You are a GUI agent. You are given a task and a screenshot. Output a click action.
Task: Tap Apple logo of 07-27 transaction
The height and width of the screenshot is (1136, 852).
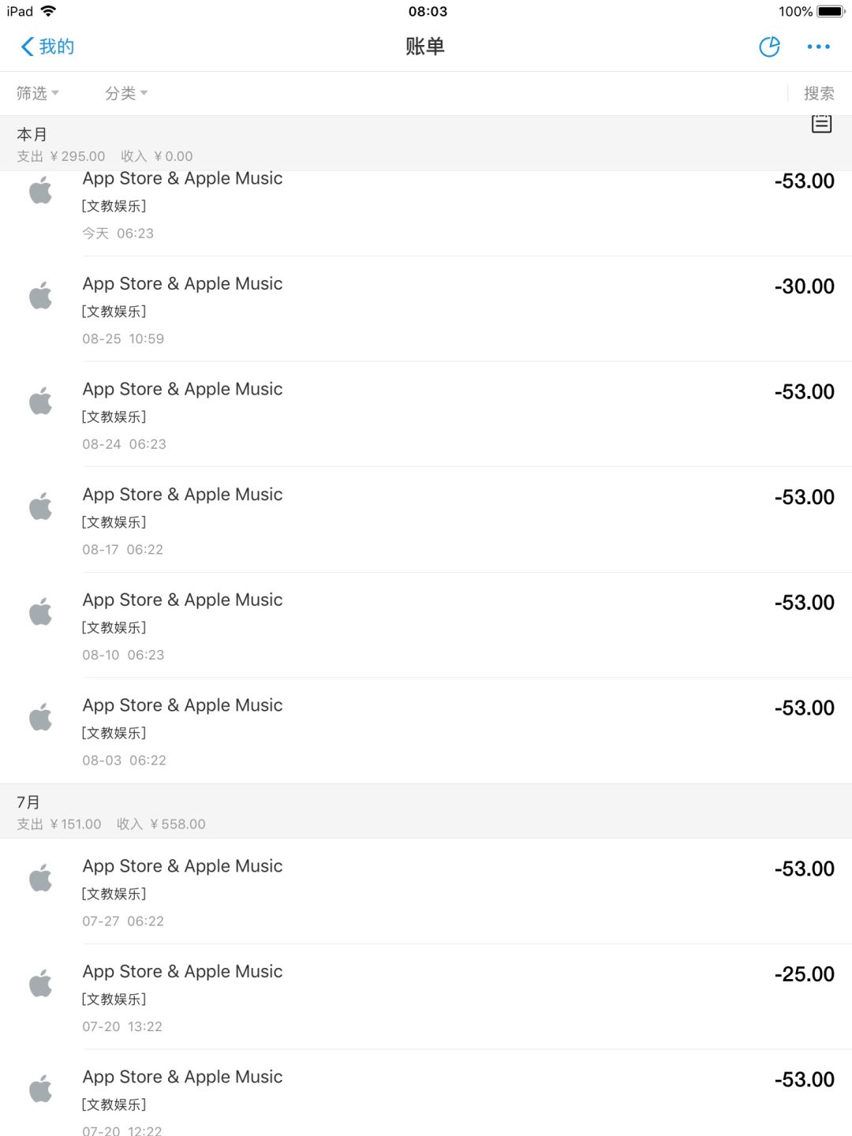pos(41,879)
